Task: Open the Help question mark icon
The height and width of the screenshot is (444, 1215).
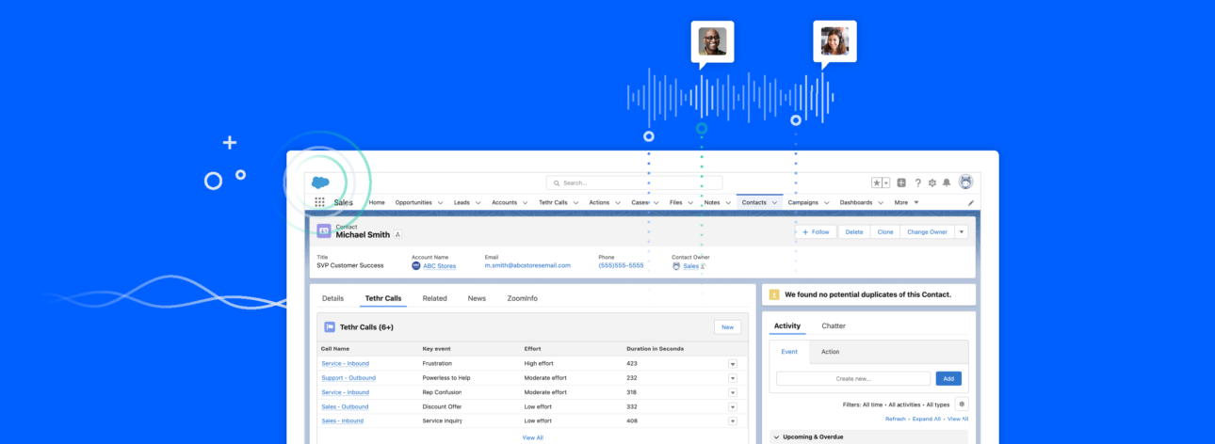Action: pos(917,182)
